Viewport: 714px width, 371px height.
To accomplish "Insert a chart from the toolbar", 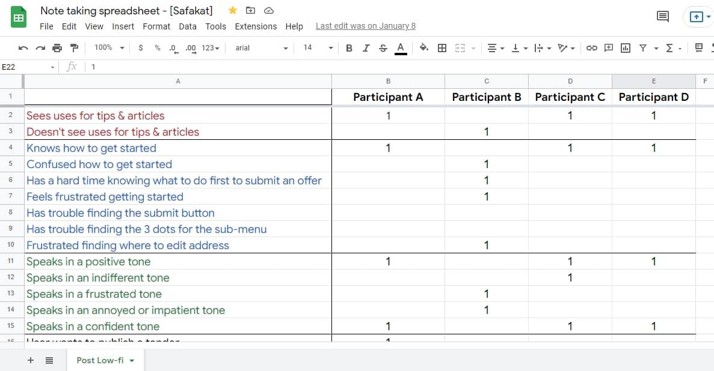I will (x=626, y=48).
